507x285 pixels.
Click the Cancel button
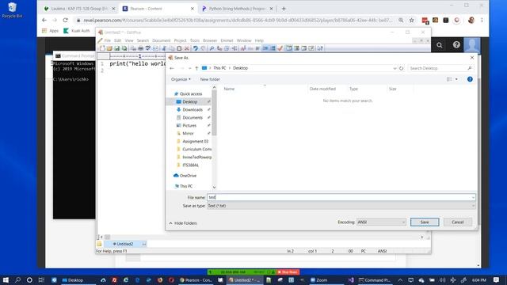point(458,222)
